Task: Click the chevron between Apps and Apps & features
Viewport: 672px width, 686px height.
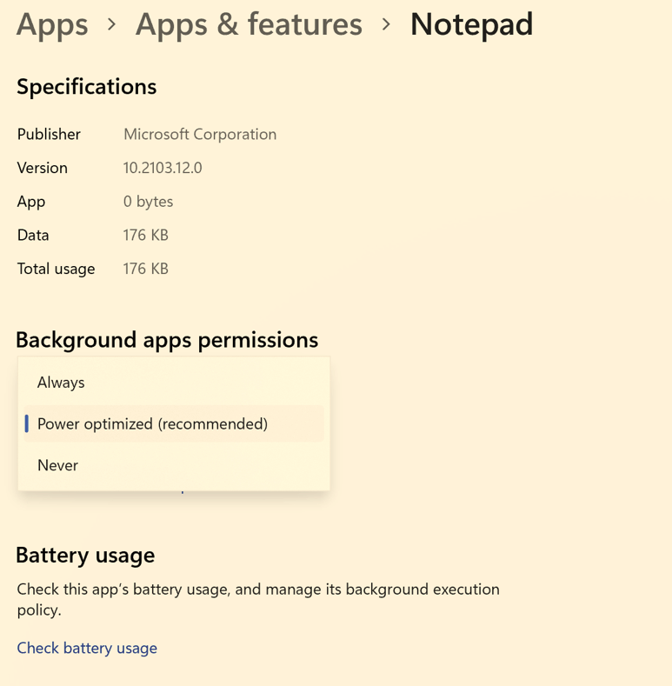Action: coord(112,24)
